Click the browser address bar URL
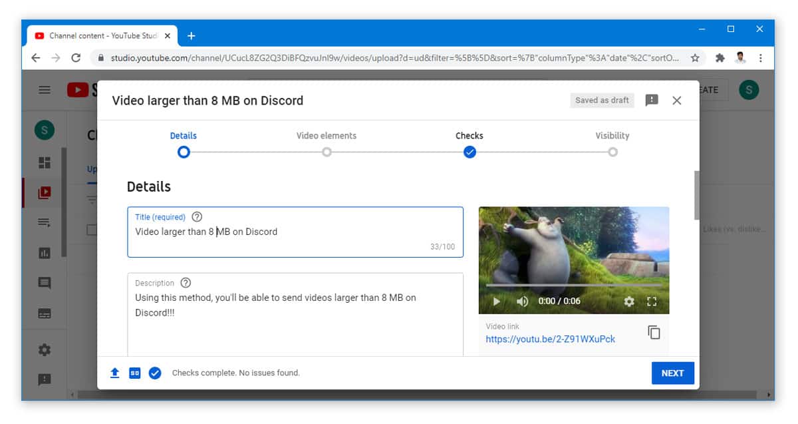Image resolution: width=798 pixels, height=424 pixels. coord(395,58)
